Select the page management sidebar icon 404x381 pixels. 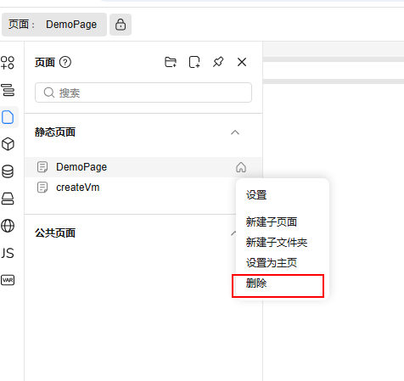coord(8,117)
